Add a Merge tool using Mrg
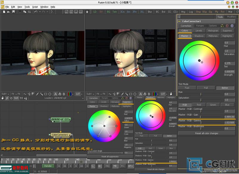 point(183,12)
